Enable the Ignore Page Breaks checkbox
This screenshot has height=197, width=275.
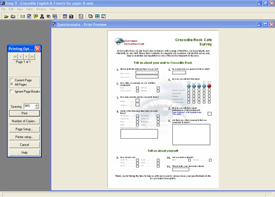[11, 91]
